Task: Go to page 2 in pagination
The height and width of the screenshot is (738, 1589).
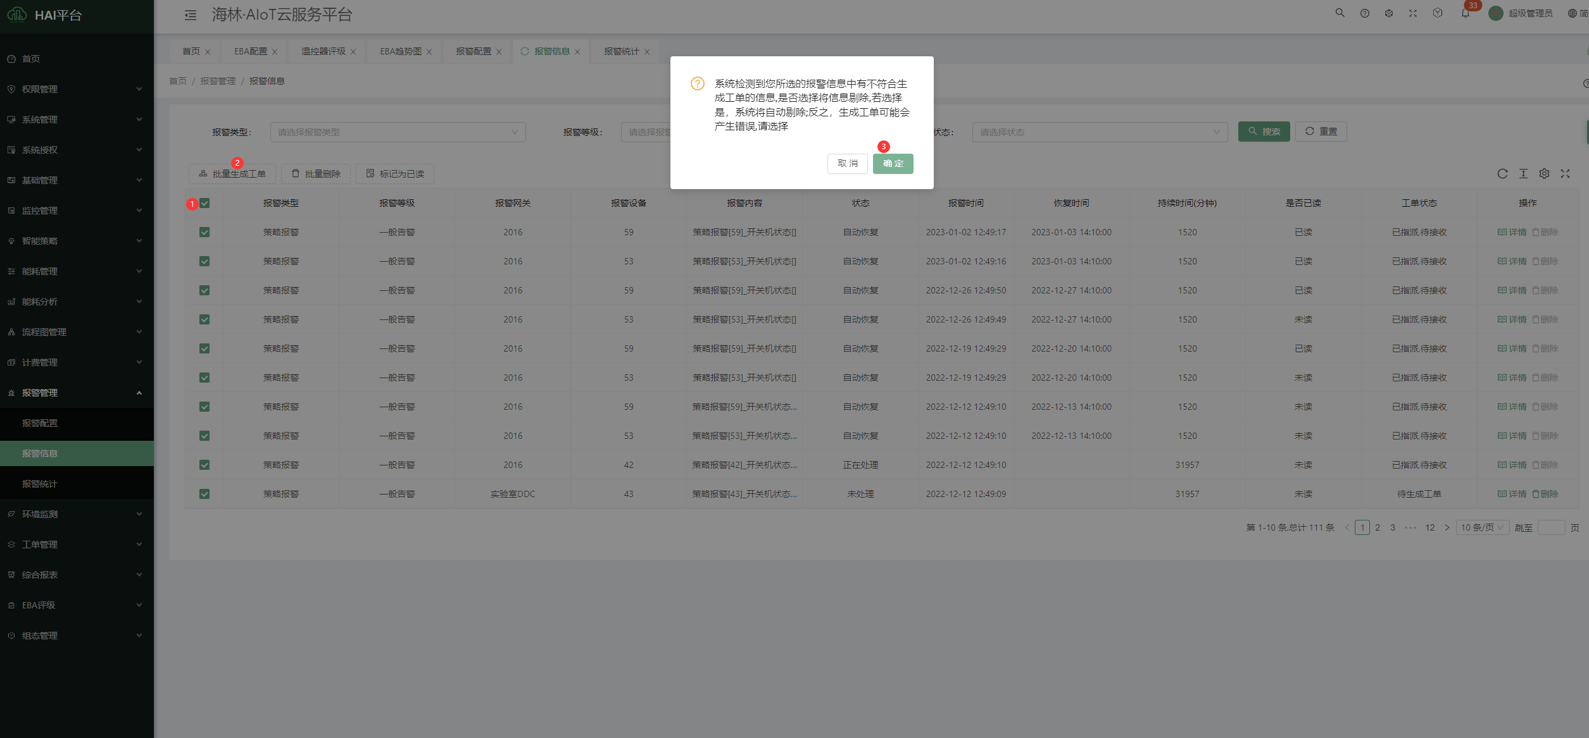Action: (1377, 527)
